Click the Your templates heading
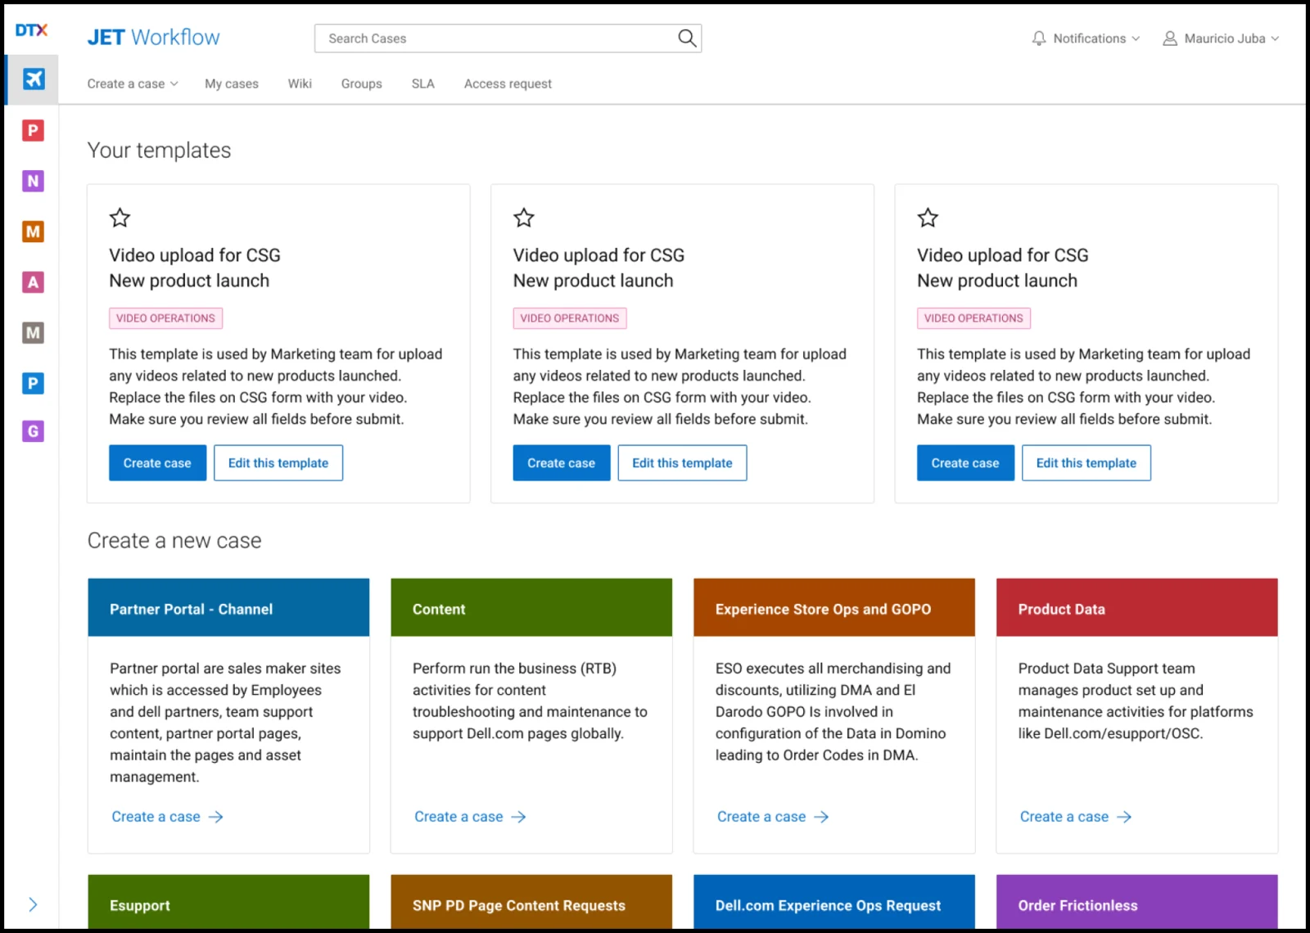The width and height of the screenshot is (1310, 933). click(160, 151)
